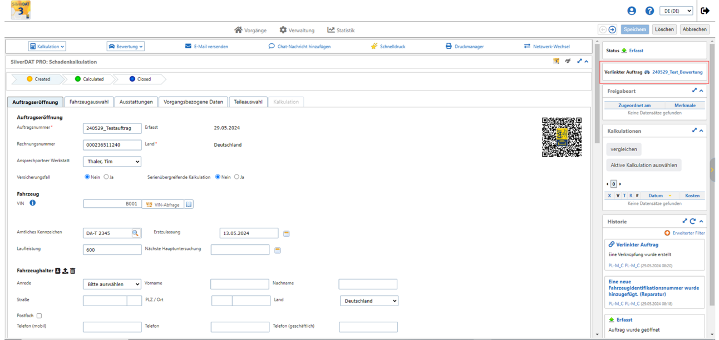Click the logout icon at top right
719x340 pixels.
(705, 11)
